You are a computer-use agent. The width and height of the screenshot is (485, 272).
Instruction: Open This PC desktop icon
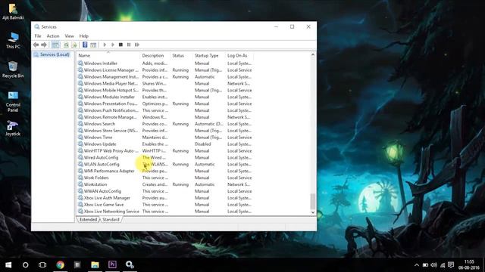click(x=13, y=40)
